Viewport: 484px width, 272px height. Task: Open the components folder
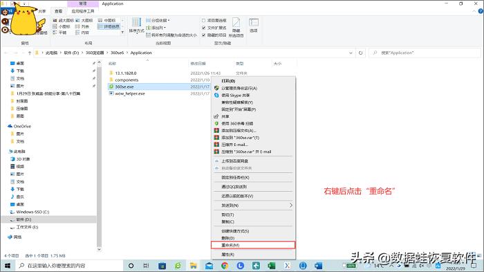(x=127, y=80)
